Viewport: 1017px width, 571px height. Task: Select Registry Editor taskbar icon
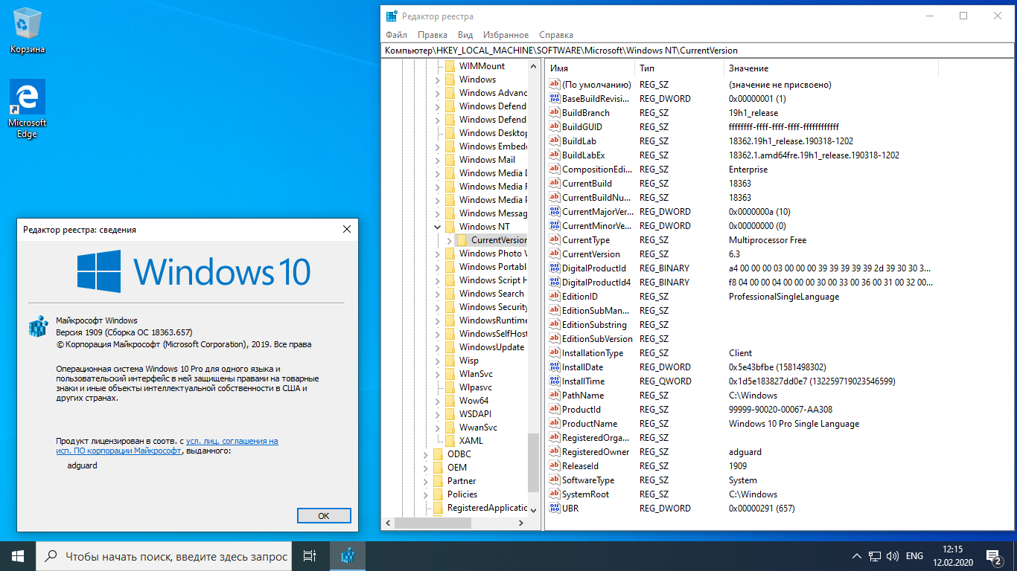point(347,556)
